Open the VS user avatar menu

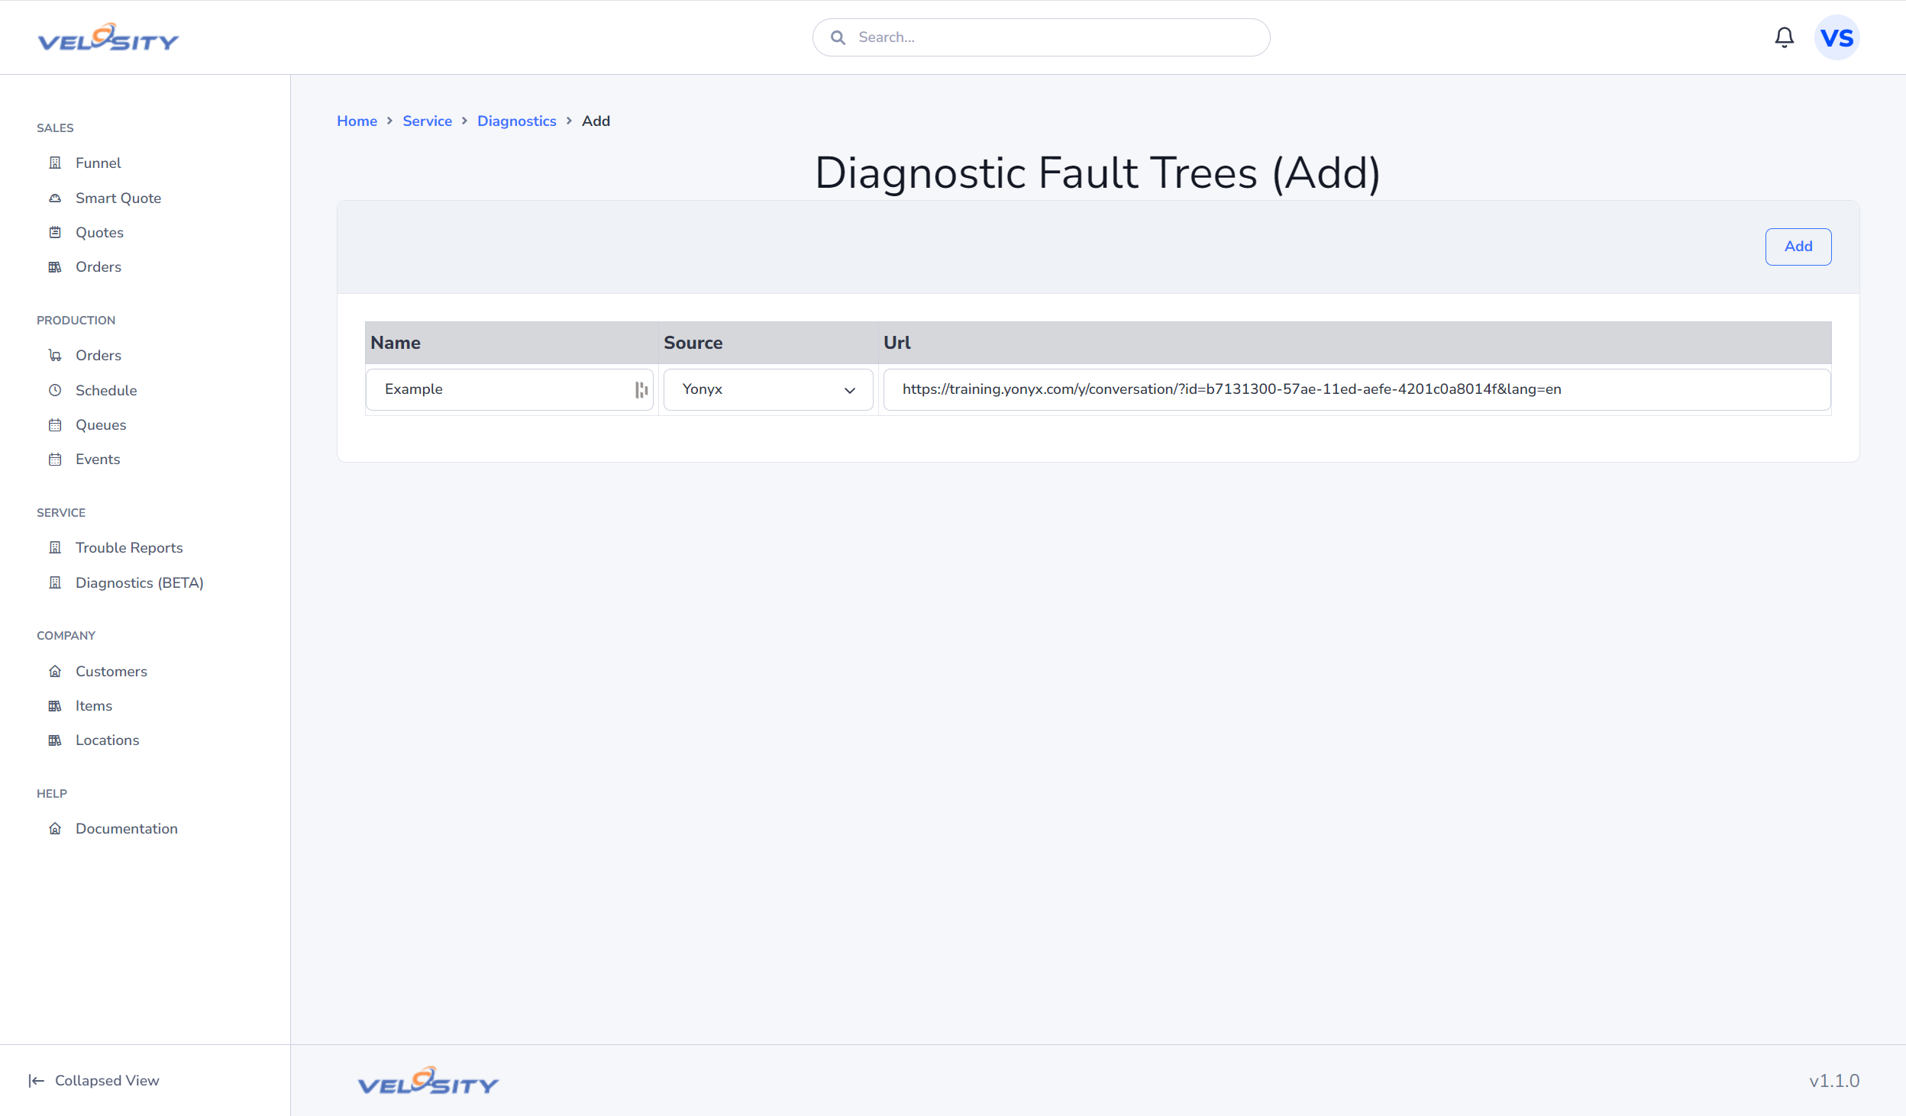(x=1837, y=37)
